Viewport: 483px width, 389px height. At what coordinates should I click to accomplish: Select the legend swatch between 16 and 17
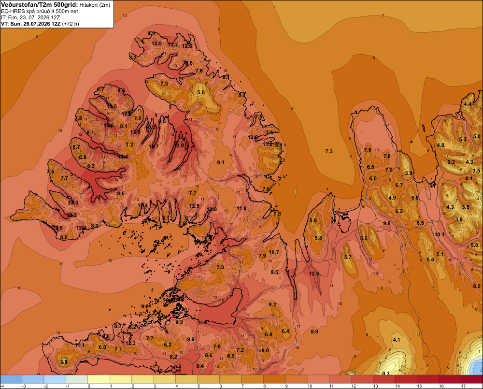(450, 379)
